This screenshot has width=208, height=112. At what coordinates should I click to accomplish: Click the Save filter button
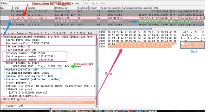103,3
